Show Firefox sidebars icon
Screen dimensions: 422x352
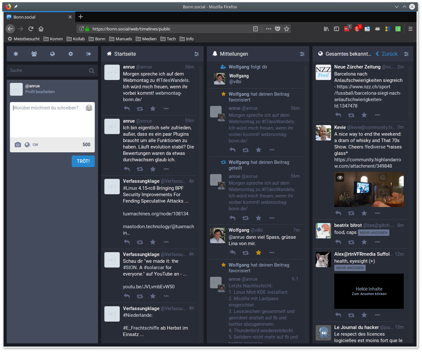pyautogui.click(x=337, y=29)
